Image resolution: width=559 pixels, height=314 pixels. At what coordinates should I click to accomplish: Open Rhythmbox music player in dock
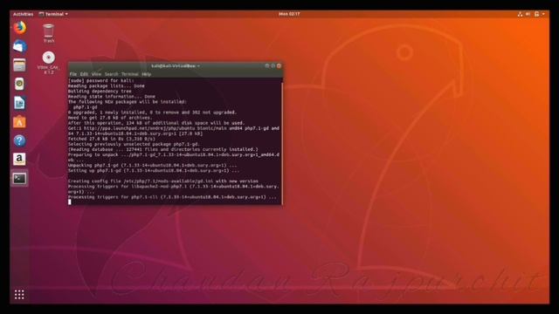19,84
